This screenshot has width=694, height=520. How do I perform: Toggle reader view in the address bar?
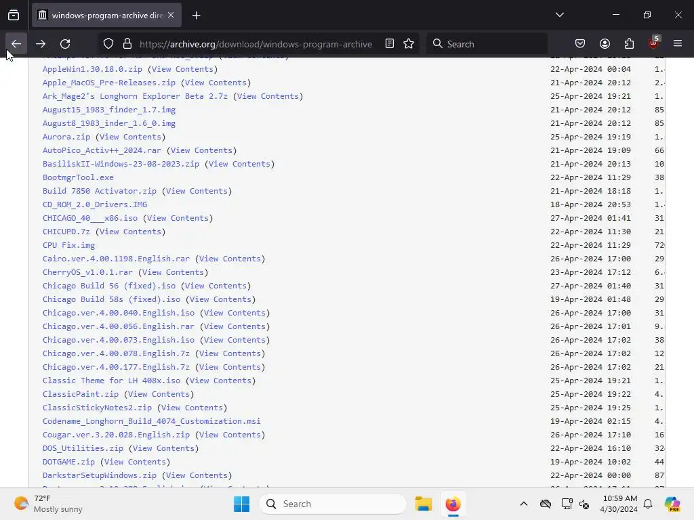[390, 44]
